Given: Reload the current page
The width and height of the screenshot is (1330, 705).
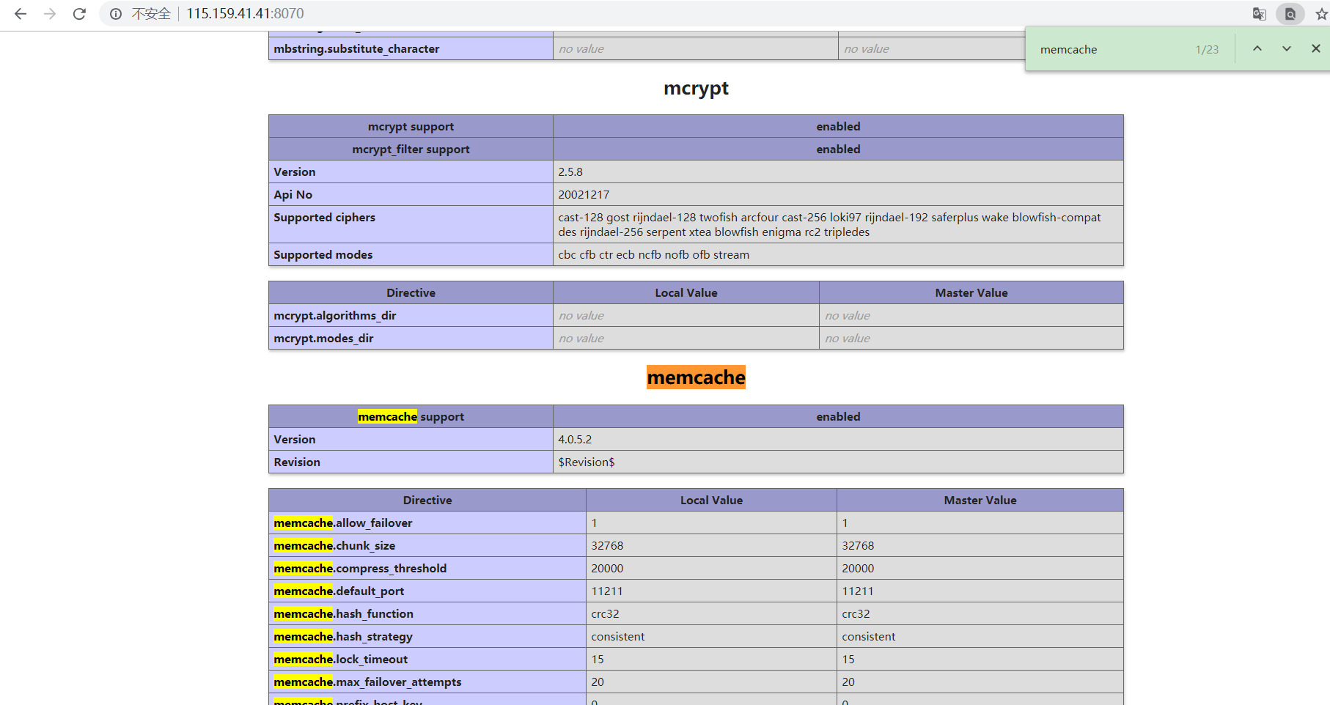Looking at the screenshot, I should (79, 14).
